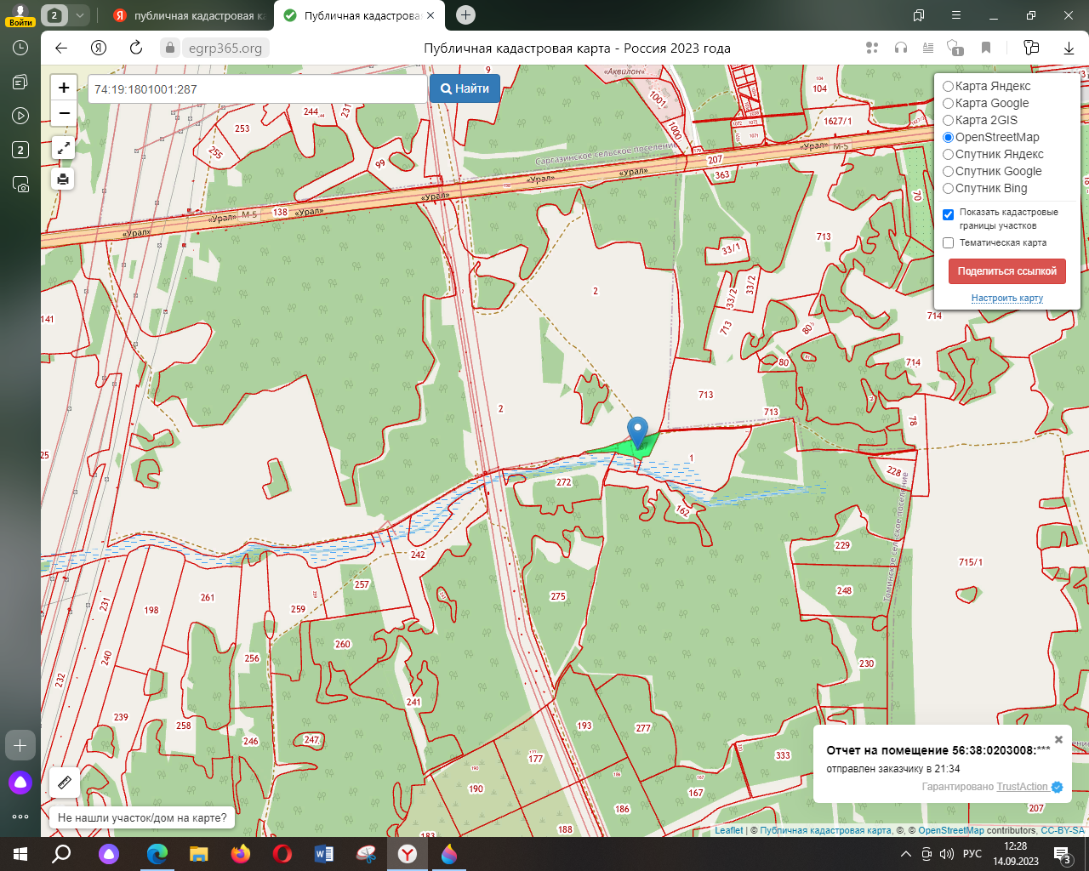Open the browser hamburger menu
The image size is (1089, 871).
point(956,15)
